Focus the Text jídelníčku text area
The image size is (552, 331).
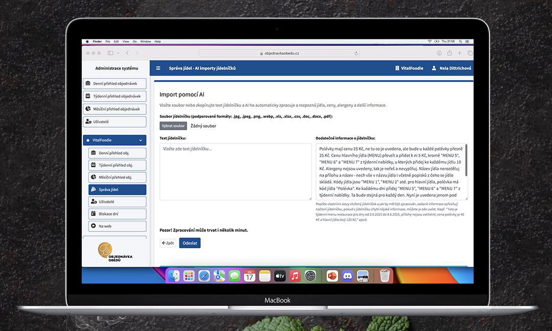click(x=235, y=172)
